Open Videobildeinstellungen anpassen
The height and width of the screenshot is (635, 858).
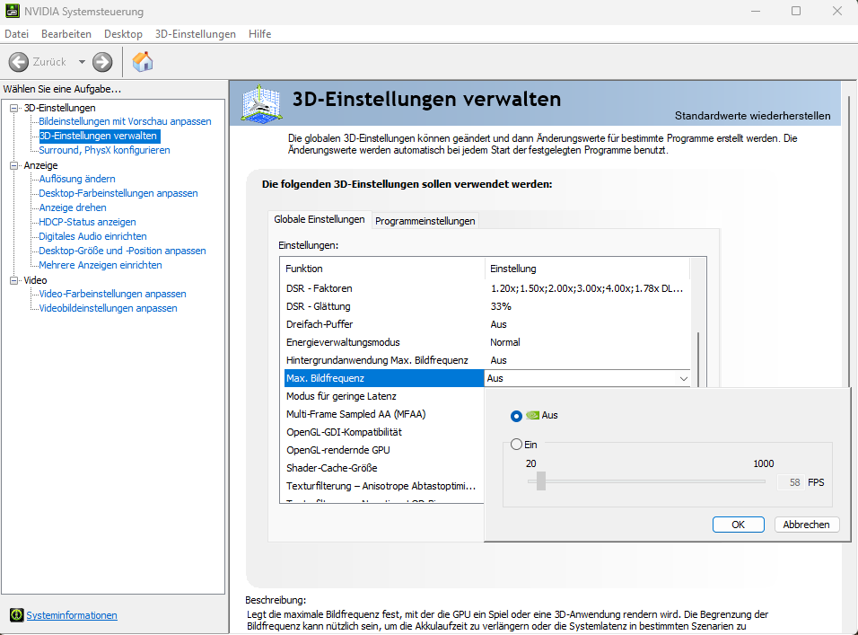click(x=109, y=308)
